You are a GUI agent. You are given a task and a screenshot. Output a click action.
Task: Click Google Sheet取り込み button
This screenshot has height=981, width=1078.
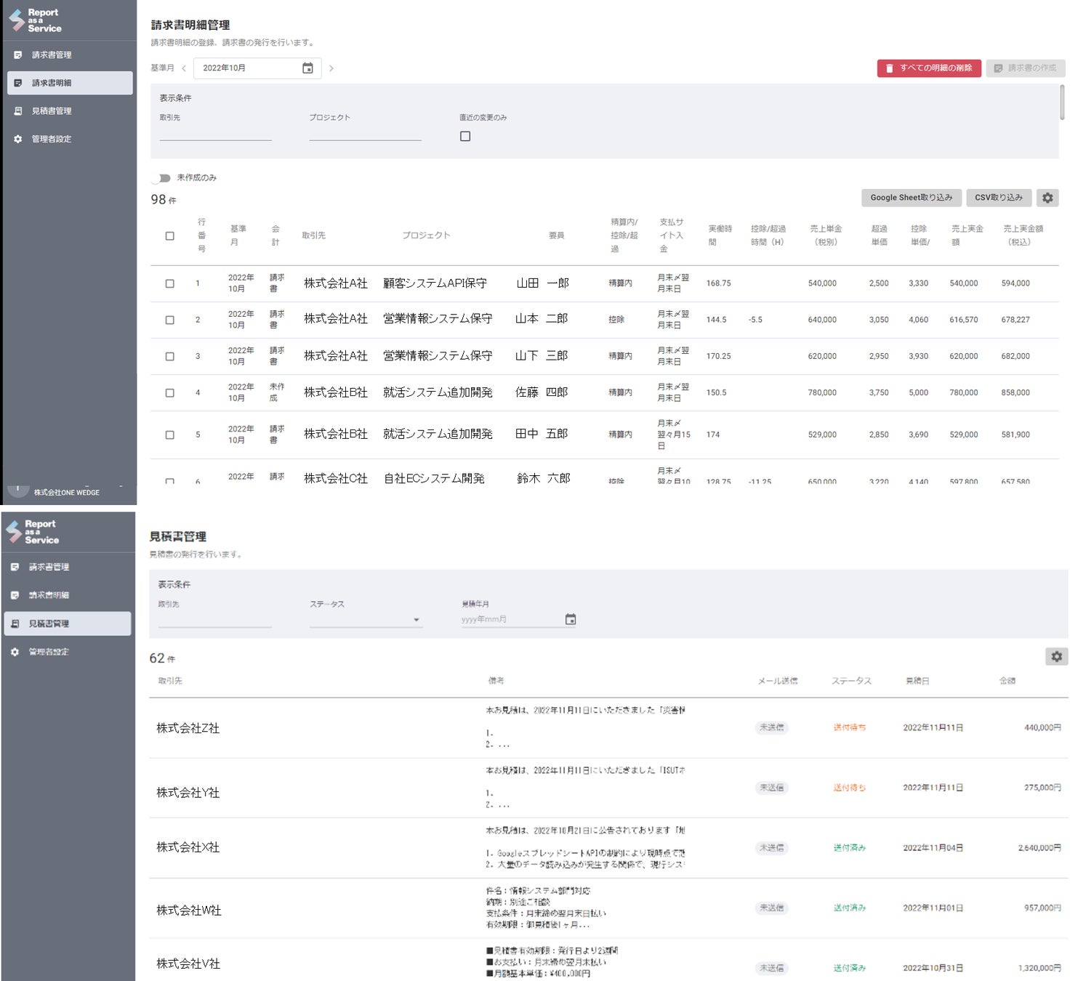pos(912,198)
